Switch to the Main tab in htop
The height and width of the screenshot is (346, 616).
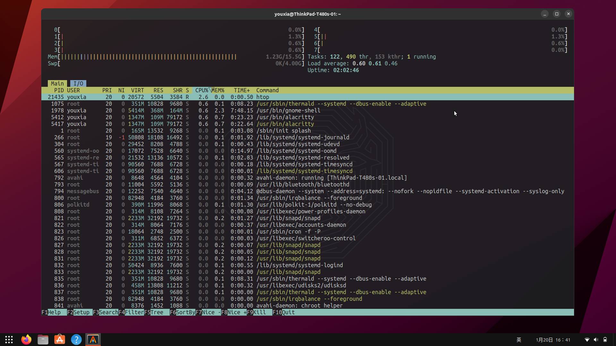coord(57,83)
